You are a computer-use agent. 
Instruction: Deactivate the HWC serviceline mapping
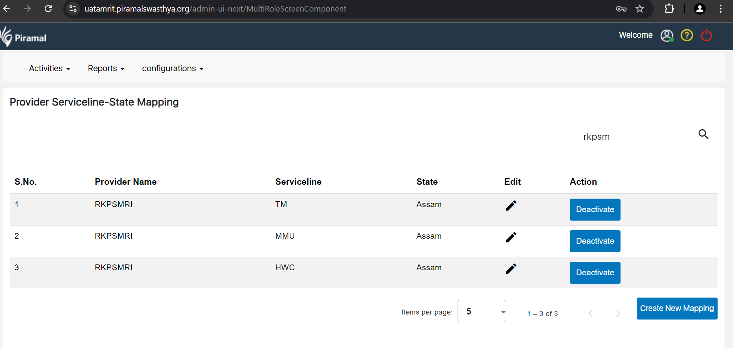pos(595,273)
